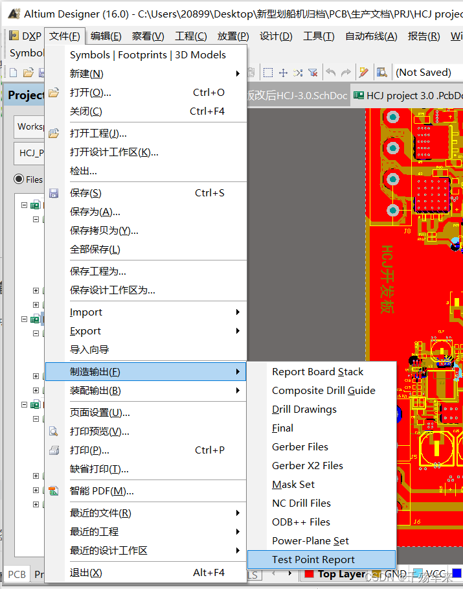Image resolution: width=463 pixels, height=589 pixels.
Task: Click the PDF icon beside 智能 PDF(M)
Action: point(54,491)
